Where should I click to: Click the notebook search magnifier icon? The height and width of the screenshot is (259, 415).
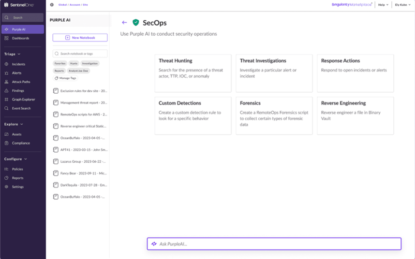tap(57, 54)
